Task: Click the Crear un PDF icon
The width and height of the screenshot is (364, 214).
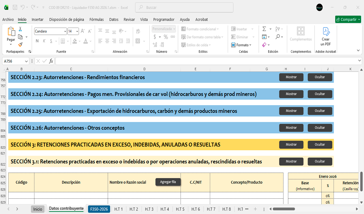Action: pyautogui.click(x=326, y=31)
